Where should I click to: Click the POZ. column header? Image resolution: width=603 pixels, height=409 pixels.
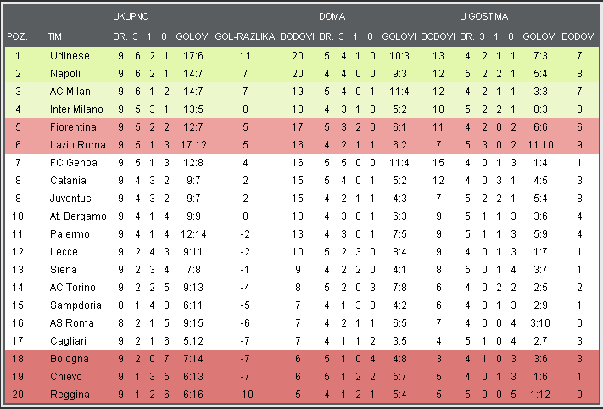pyautogui.click(x=17, y=36)
